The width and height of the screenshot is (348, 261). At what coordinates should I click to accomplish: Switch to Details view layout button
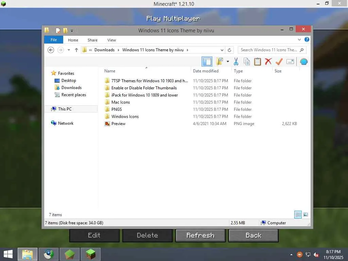[x=298, y=214]
